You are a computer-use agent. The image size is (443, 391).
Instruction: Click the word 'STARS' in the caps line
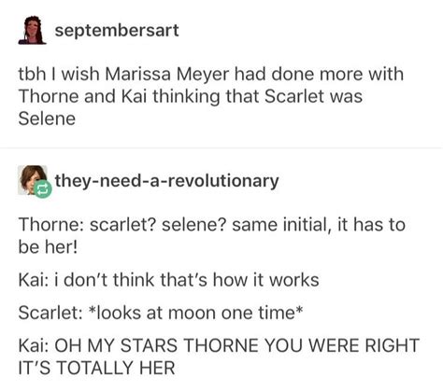149,345
